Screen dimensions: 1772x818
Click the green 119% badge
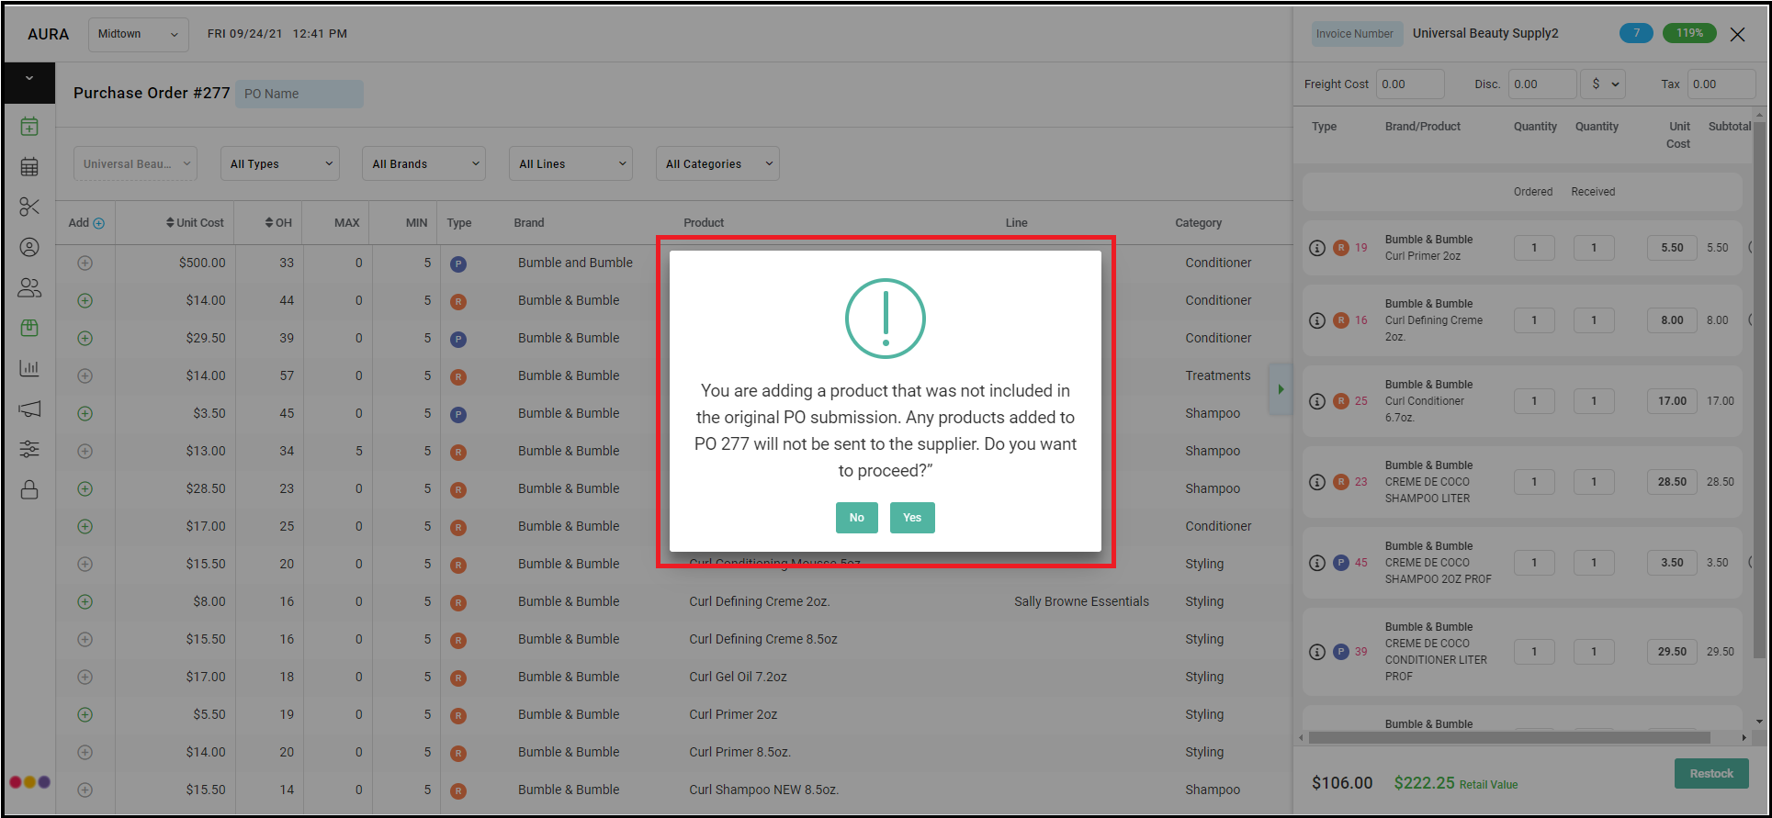click(1688, 33)
